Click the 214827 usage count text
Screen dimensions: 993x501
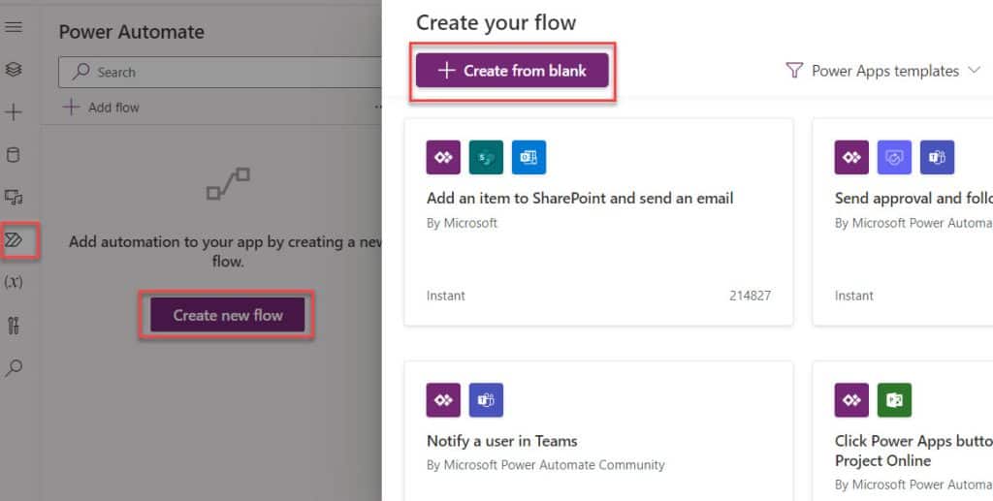click(750, 296)
